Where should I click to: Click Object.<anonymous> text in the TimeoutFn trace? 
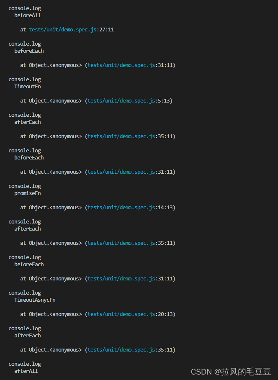[x=55, y=101]
